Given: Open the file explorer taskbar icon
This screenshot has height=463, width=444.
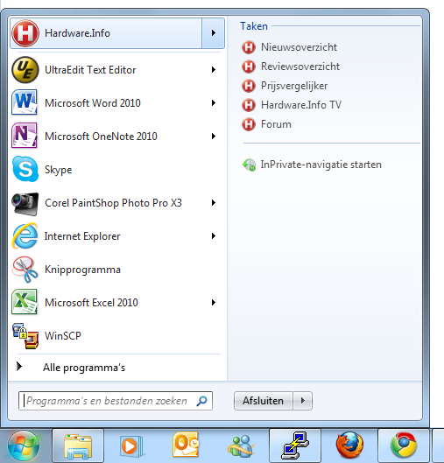Looking at the screenshot, I should (78, 445).
